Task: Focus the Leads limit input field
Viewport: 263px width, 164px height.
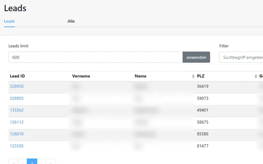Action: click(x=96, y=57)
